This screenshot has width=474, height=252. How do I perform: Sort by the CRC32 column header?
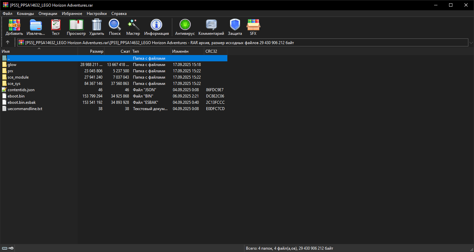[x=216, y=51]
